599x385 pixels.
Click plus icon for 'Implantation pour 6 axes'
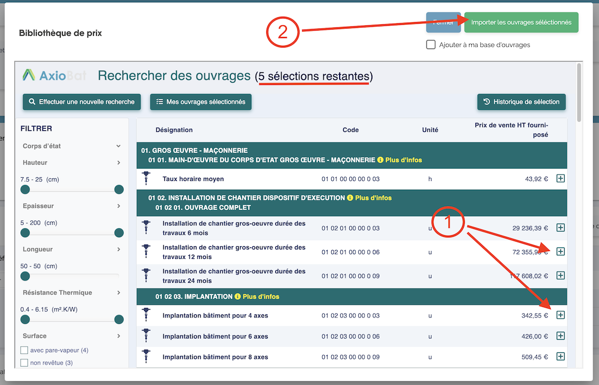tap(560, 336)
